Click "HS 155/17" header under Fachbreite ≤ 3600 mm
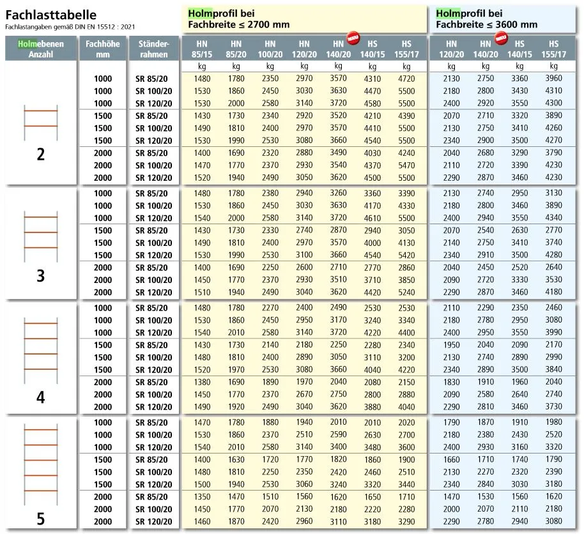 click(554, 49)
